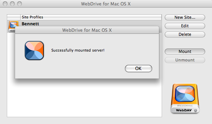
Task: Click the empty white area of the profiles list
Action: 84,100
